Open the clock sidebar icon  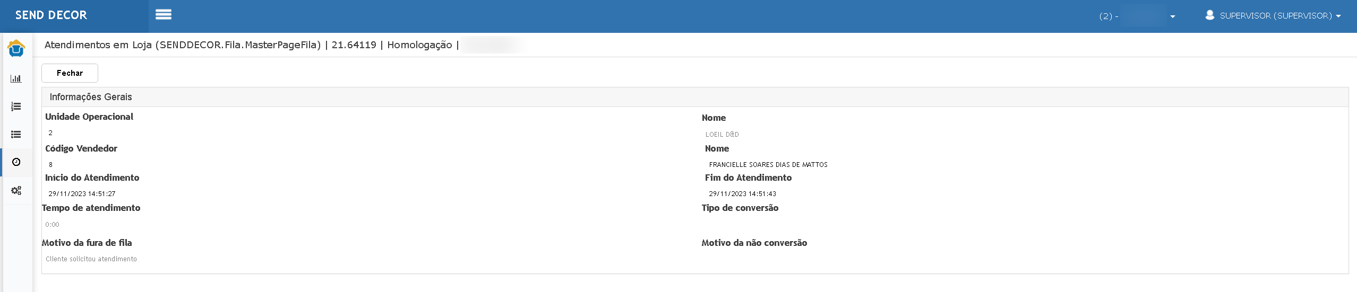[16, 162]
